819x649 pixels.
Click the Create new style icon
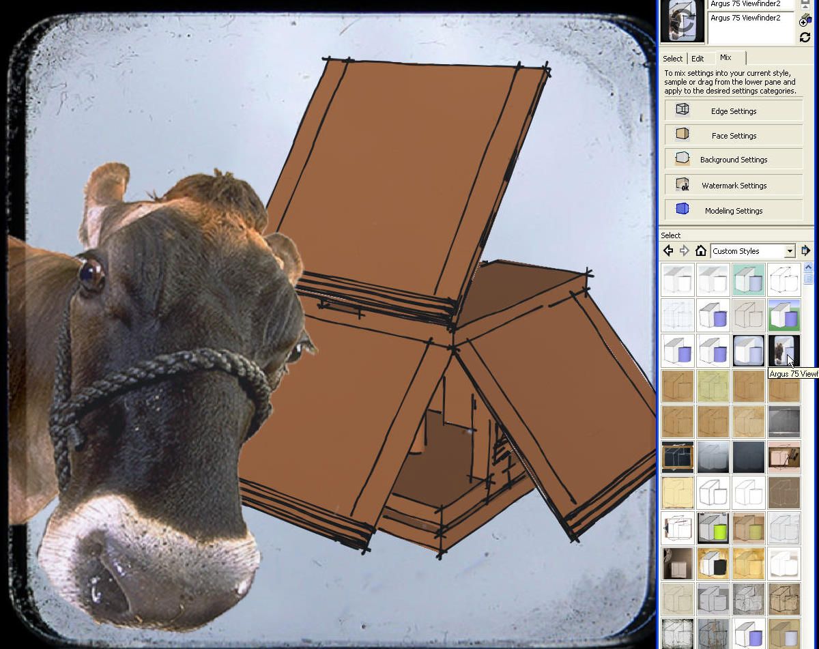(805, 20)
